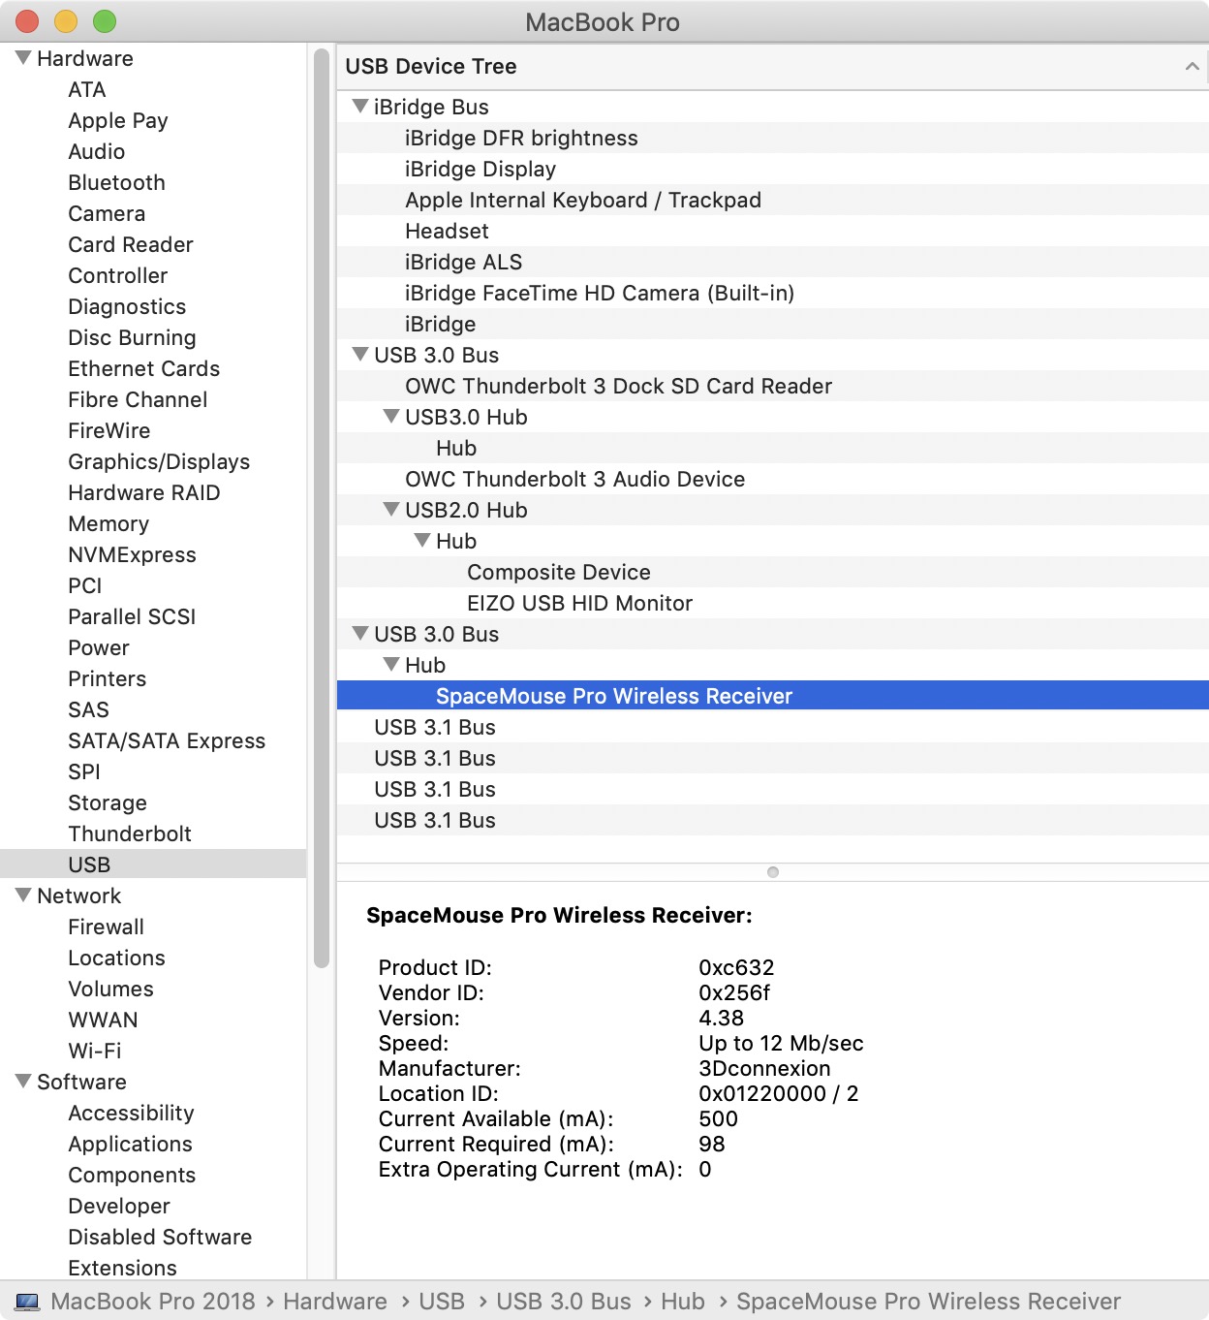Click USB 3.0 Bus in path bar
Viewport: 1209px width, 1320px height.
[564, 1302]
